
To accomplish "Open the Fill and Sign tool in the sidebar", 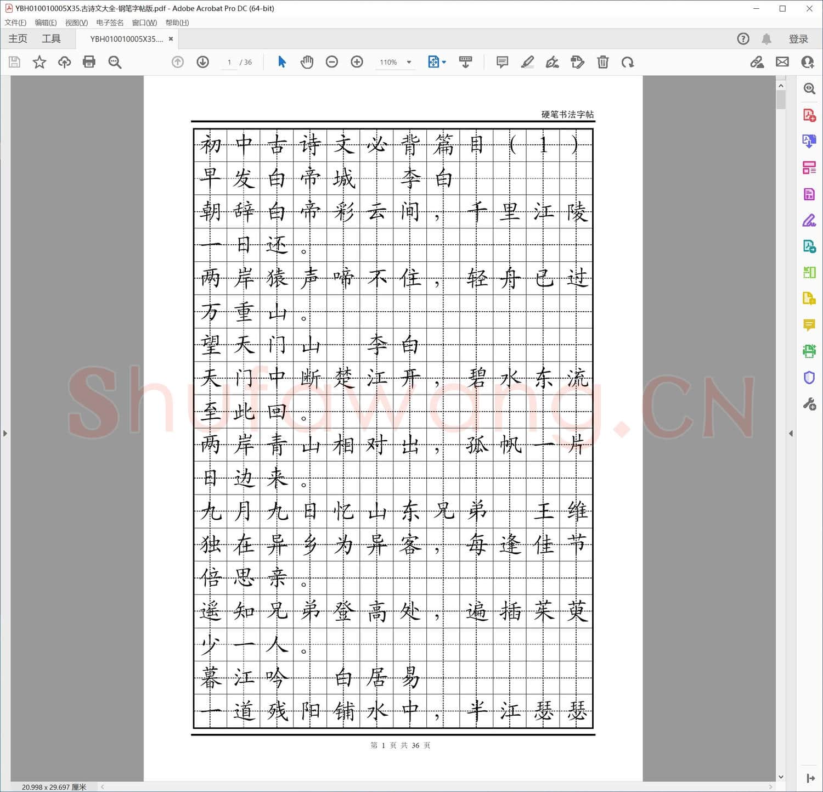I will (809, 220).
